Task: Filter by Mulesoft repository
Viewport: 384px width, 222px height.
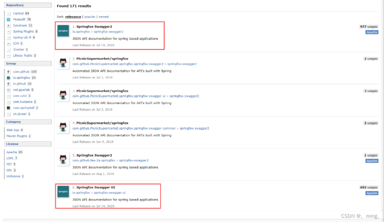Action: pyautogui.click(x=19, y=19)
